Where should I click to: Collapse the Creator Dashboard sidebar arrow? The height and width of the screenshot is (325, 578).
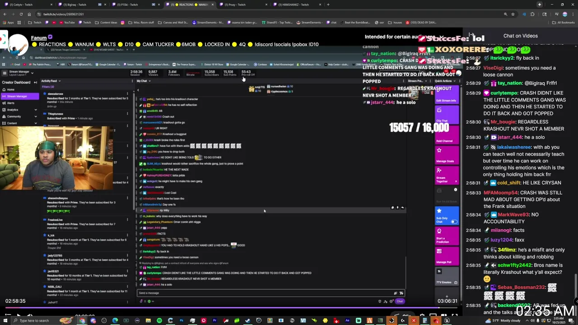pos(35,83)
